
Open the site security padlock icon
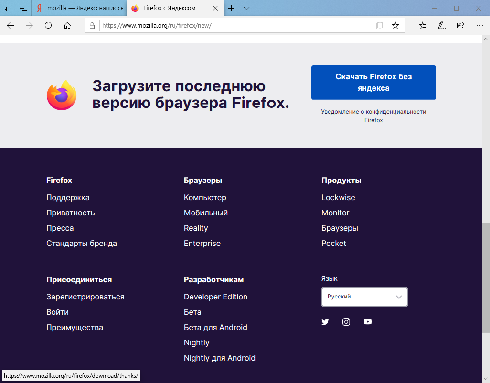tap(92, 26)
